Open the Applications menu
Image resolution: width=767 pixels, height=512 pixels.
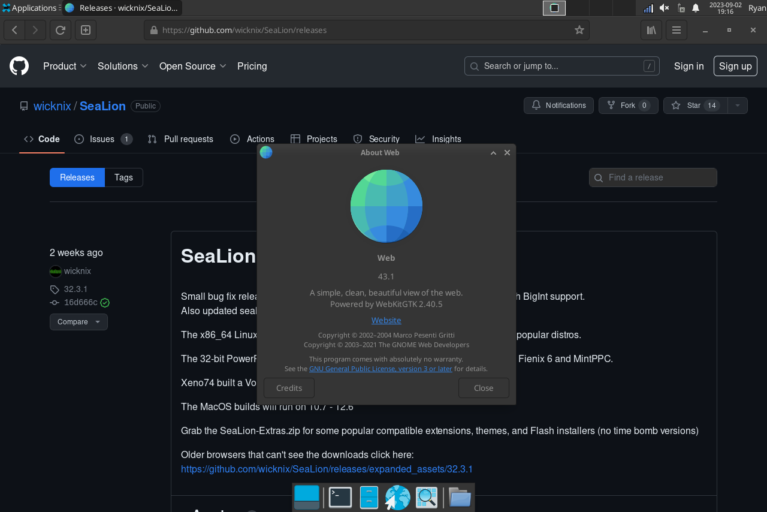pos(30,8)
